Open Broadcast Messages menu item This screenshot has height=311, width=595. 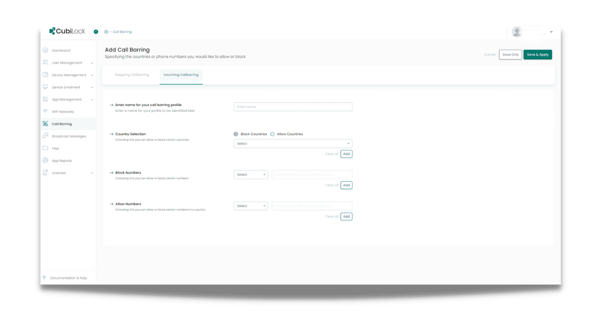(68, 136)
